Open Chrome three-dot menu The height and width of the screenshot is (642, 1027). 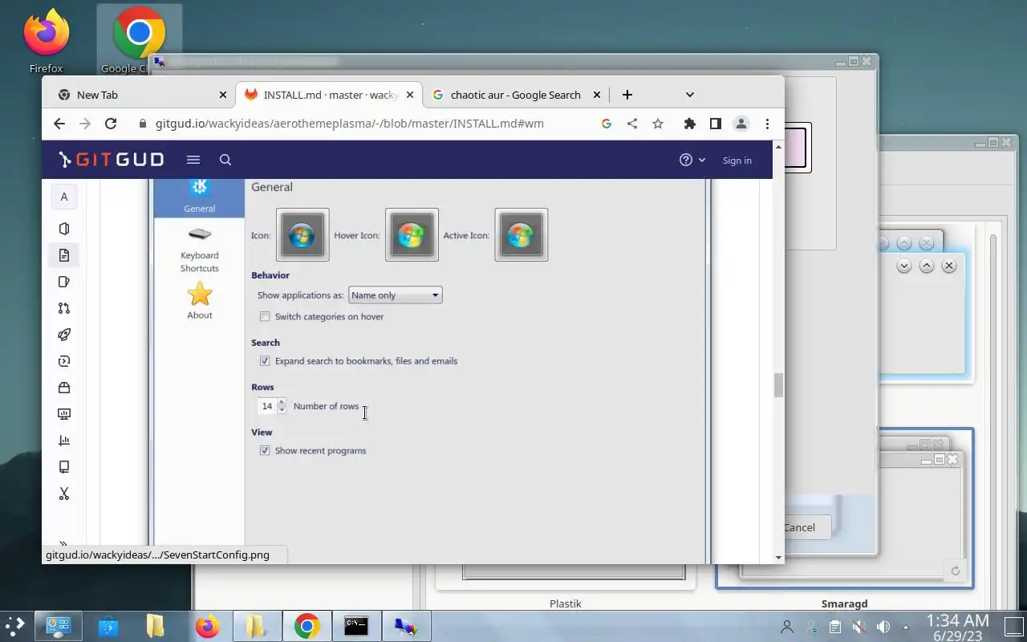(767, 124)
